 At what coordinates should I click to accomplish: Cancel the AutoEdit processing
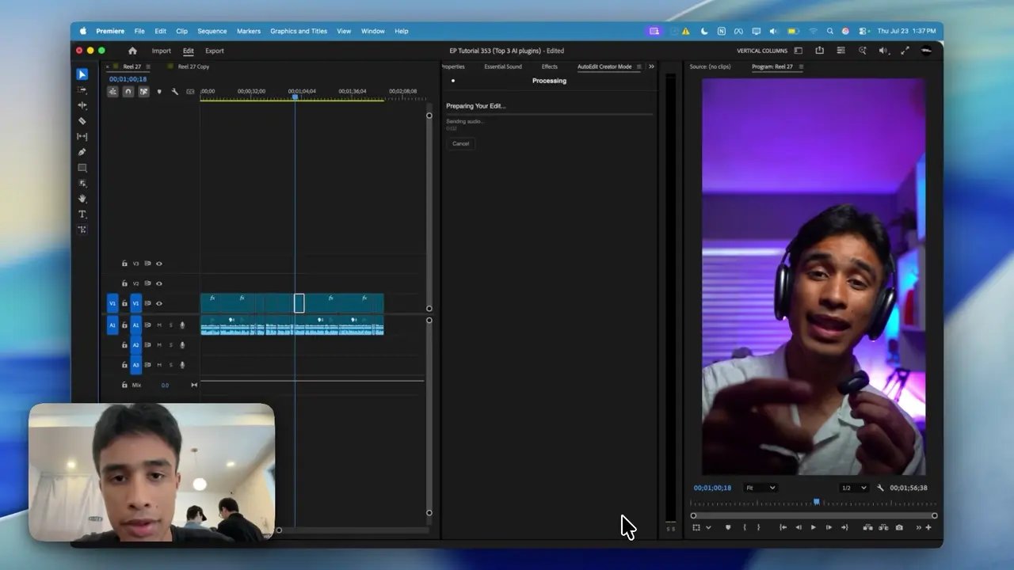pos(460,143)
